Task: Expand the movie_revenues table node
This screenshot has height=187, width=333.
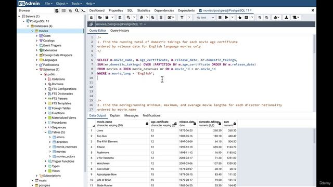Action: tap(50, 146)
